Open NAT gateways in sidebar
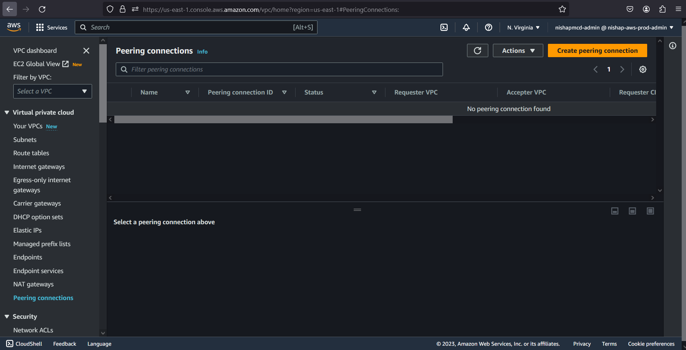This screenshot has height=350, width=686. (x=33, y=284)
